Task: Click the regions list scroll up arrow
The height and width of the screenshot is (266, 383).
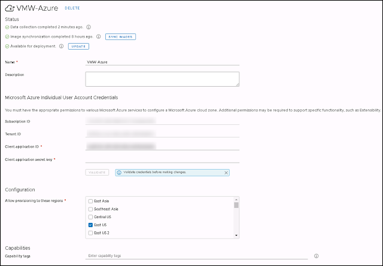Action: point(236,200)
